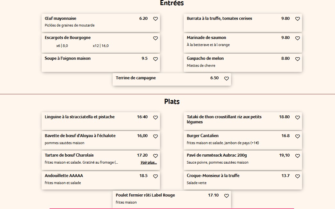This screenshot has height=209, width=335.
Task: Click Tartare de bœuf Charolais title
Action: click(x=69, y=155)
